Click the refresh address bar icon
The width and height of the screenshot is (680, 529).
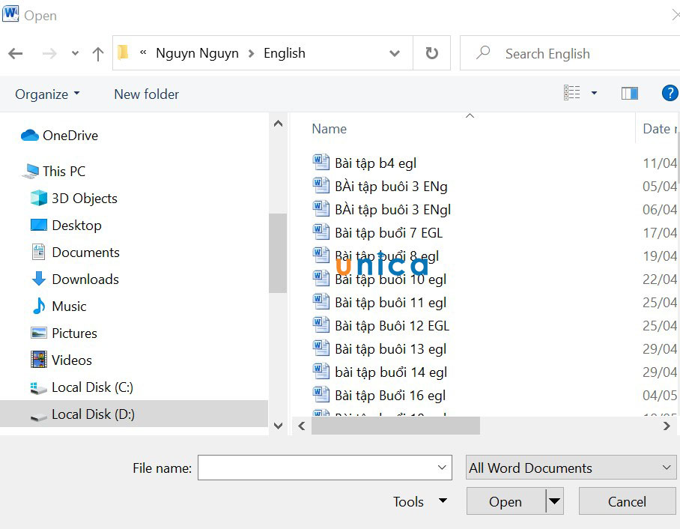click(431, 52)
